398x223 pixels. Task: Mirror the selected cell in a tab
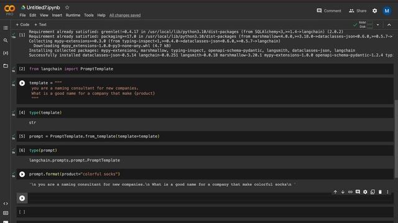pyautogui.click(x=373, y=192)
